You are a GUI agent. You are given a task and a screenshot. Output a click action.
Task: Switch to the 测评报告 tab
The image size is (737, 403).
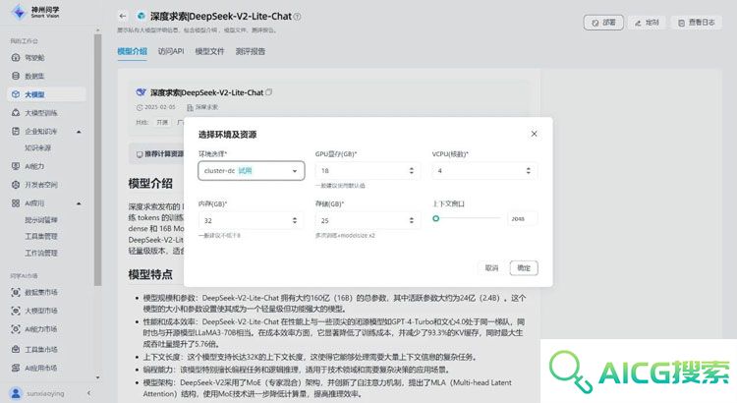250,51
